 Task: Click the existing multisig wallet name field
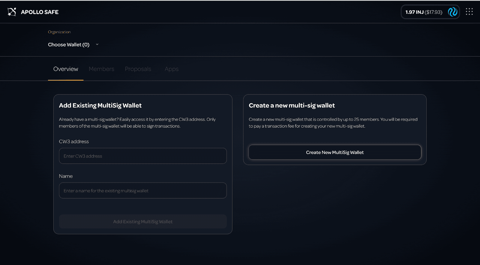143,191
